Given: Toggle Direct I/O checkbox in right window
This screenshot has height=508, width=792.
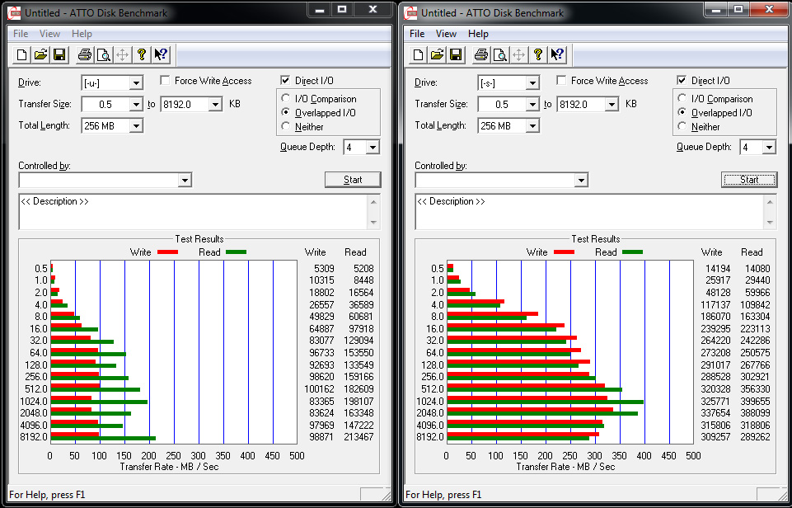Looking at the screenshot, I should tap(682, 80).
